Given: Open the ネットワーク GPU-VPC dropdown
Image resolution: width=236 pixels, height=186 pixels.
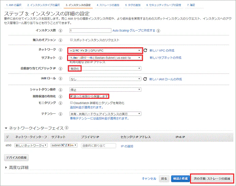Looking at the screenshot, I should (x=105, y=50).
